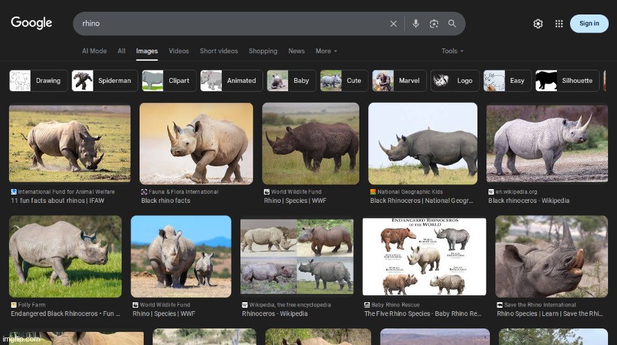Open the IFAW charging rhino image
The image size is (617, 345).
pos(70,144)
